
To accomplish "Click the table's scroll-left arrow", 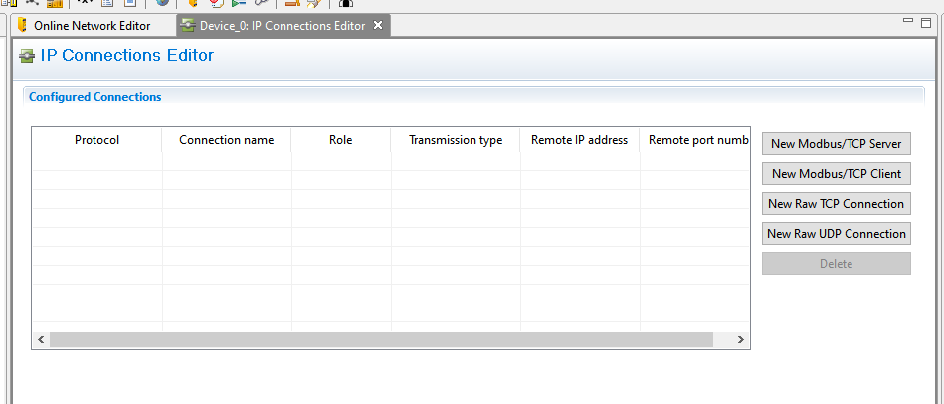I will [x=41, y=340].
